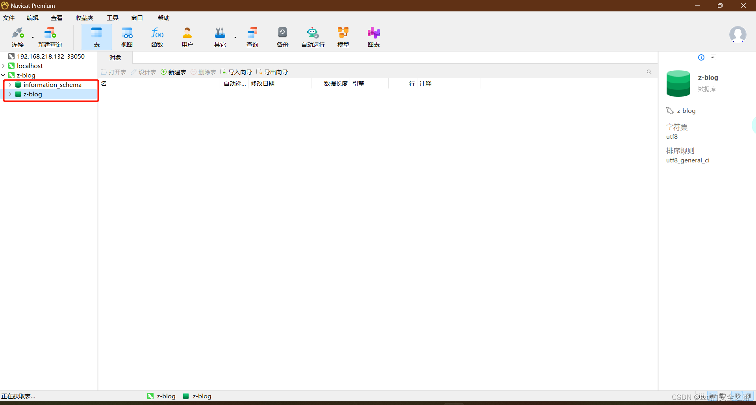The image size is (756, 405).
Task: Click the large z-blog database icon
Action: (x=678, y=83)
